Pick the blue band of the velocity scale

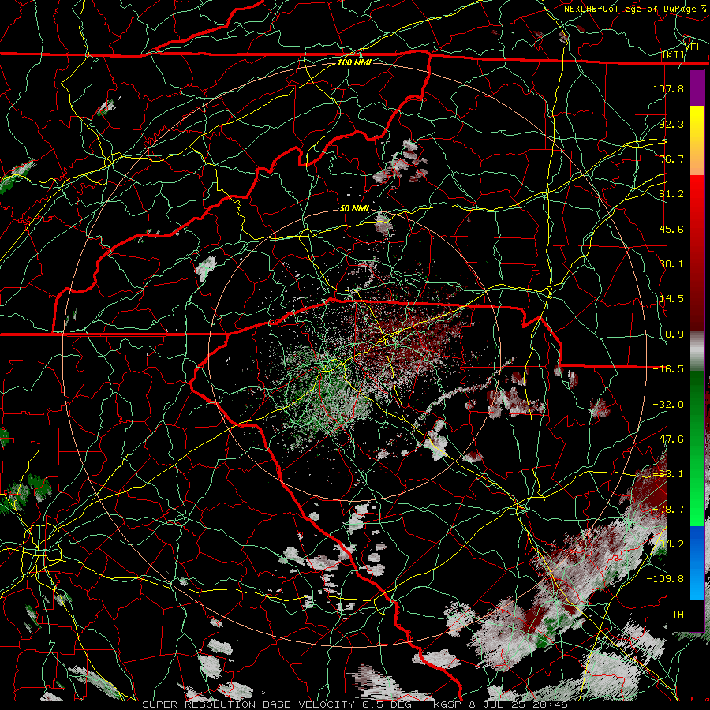pos(697,562)
